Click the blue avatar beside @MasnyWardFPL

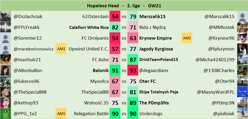point(242,92)
